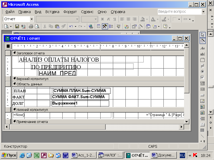Open the Введите вопрос dropdown arrow
Image resolution: width=214 pixels, height=160 pixels.
click(x=204, y=12)
